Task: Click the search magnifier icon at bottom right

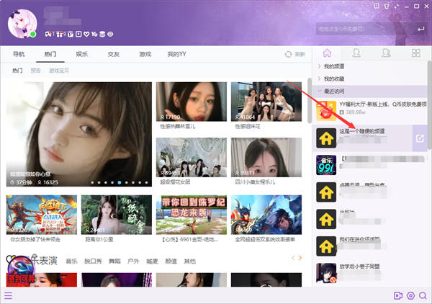Action: (x=423, y=296)
